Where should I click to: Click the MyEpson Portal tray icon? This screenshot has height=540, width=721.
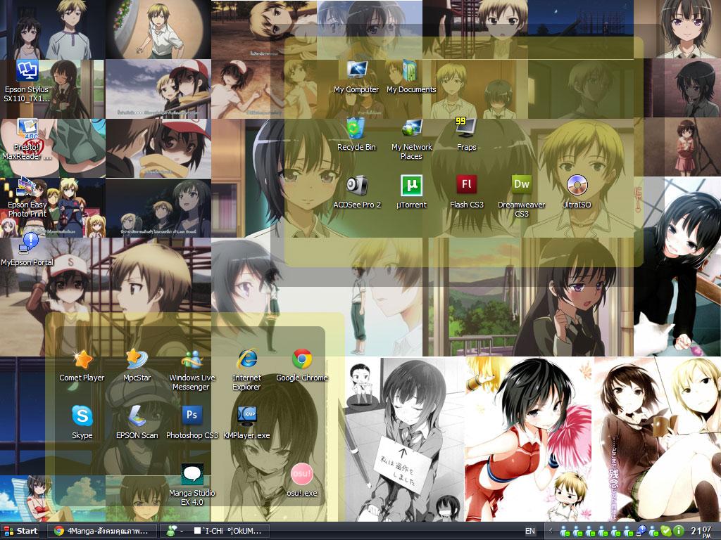point(641,532)
